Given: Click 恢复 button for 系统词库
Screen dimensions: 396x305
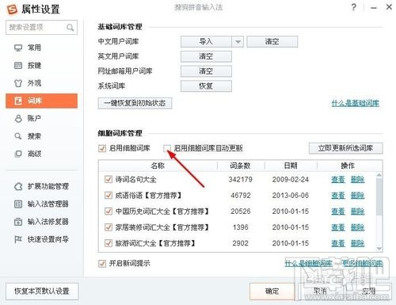Looking at the screenshot, I should click(206, 86).
